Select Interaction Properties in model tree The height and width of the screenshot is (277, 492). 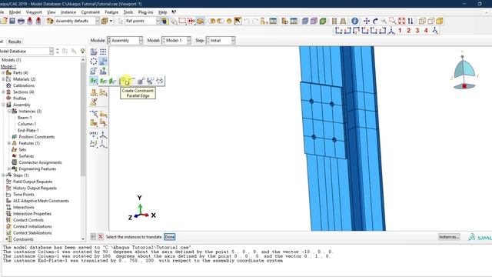32,214
